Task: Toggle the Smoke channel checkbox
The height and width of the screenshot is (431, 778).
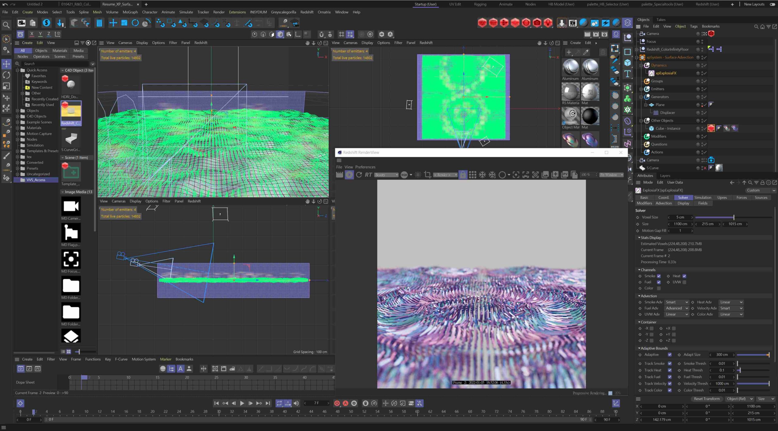Action: (659, 276)
